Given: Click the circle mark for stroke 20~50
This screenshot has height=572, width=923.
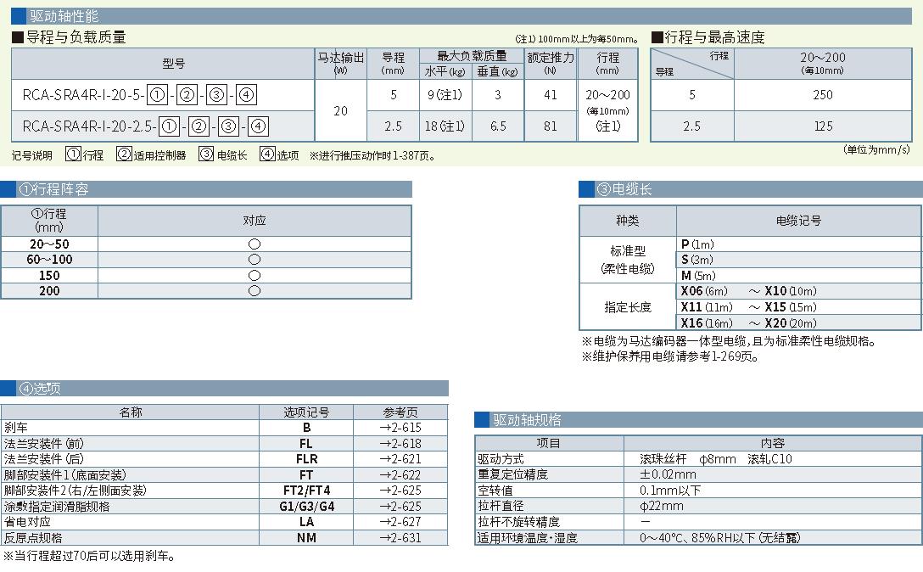Looking at the screenshot, I should pyautogui.click(x=255, y=244).
